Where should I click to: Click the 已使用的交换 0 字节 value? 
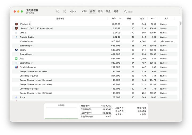click(108, 117)
